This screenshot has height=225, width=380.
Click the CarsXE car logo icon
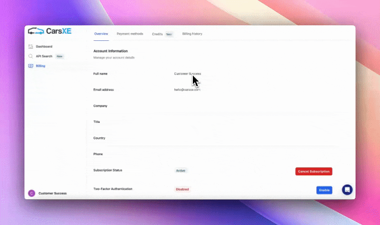(x=36, y=31)
